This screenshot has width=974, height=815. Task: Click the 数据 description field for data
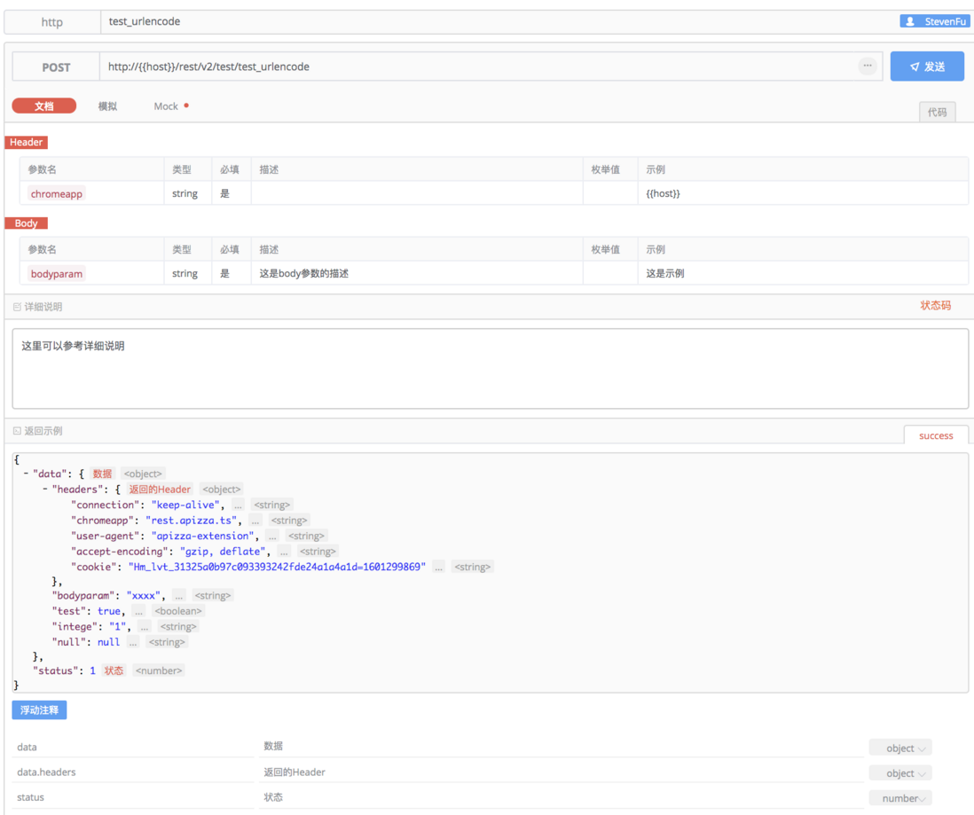(562, 746)
